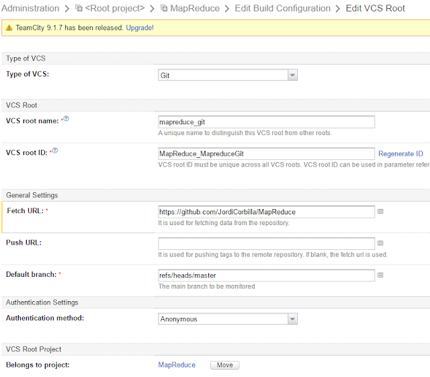Screen dimensions: 430x377
Task: Select the Default branch text field
Action: (266, 276)
